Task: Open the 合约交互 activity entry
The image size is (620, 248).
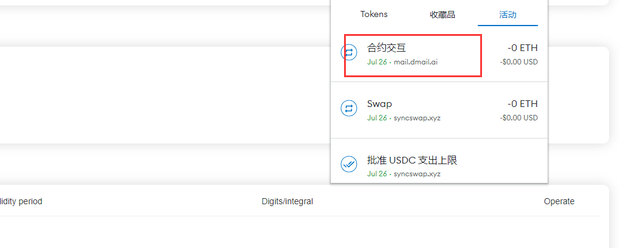Action: click(x=439, y=54)
